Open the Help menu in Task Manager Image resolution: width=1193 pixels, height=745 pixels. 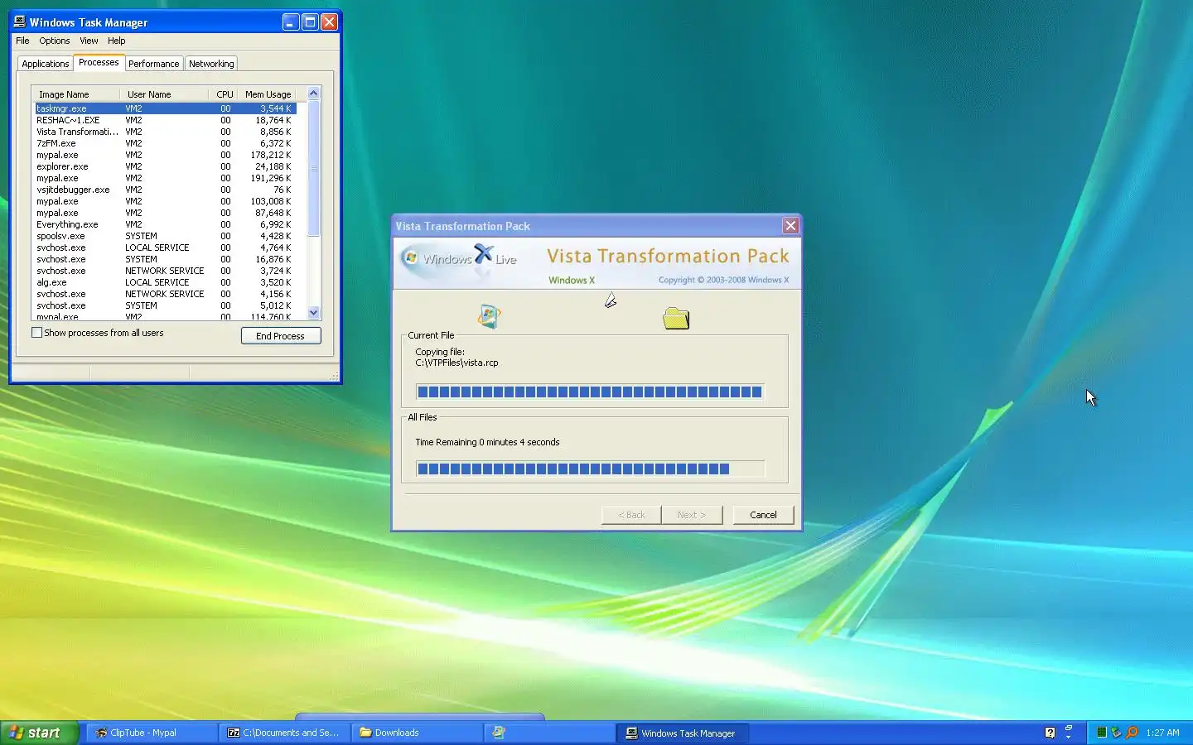coord(117,41)
